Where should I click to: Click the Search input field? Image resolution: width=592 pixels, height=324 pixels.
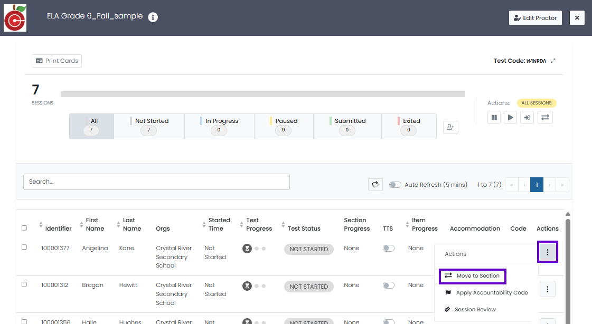click(x=156, y=182)
